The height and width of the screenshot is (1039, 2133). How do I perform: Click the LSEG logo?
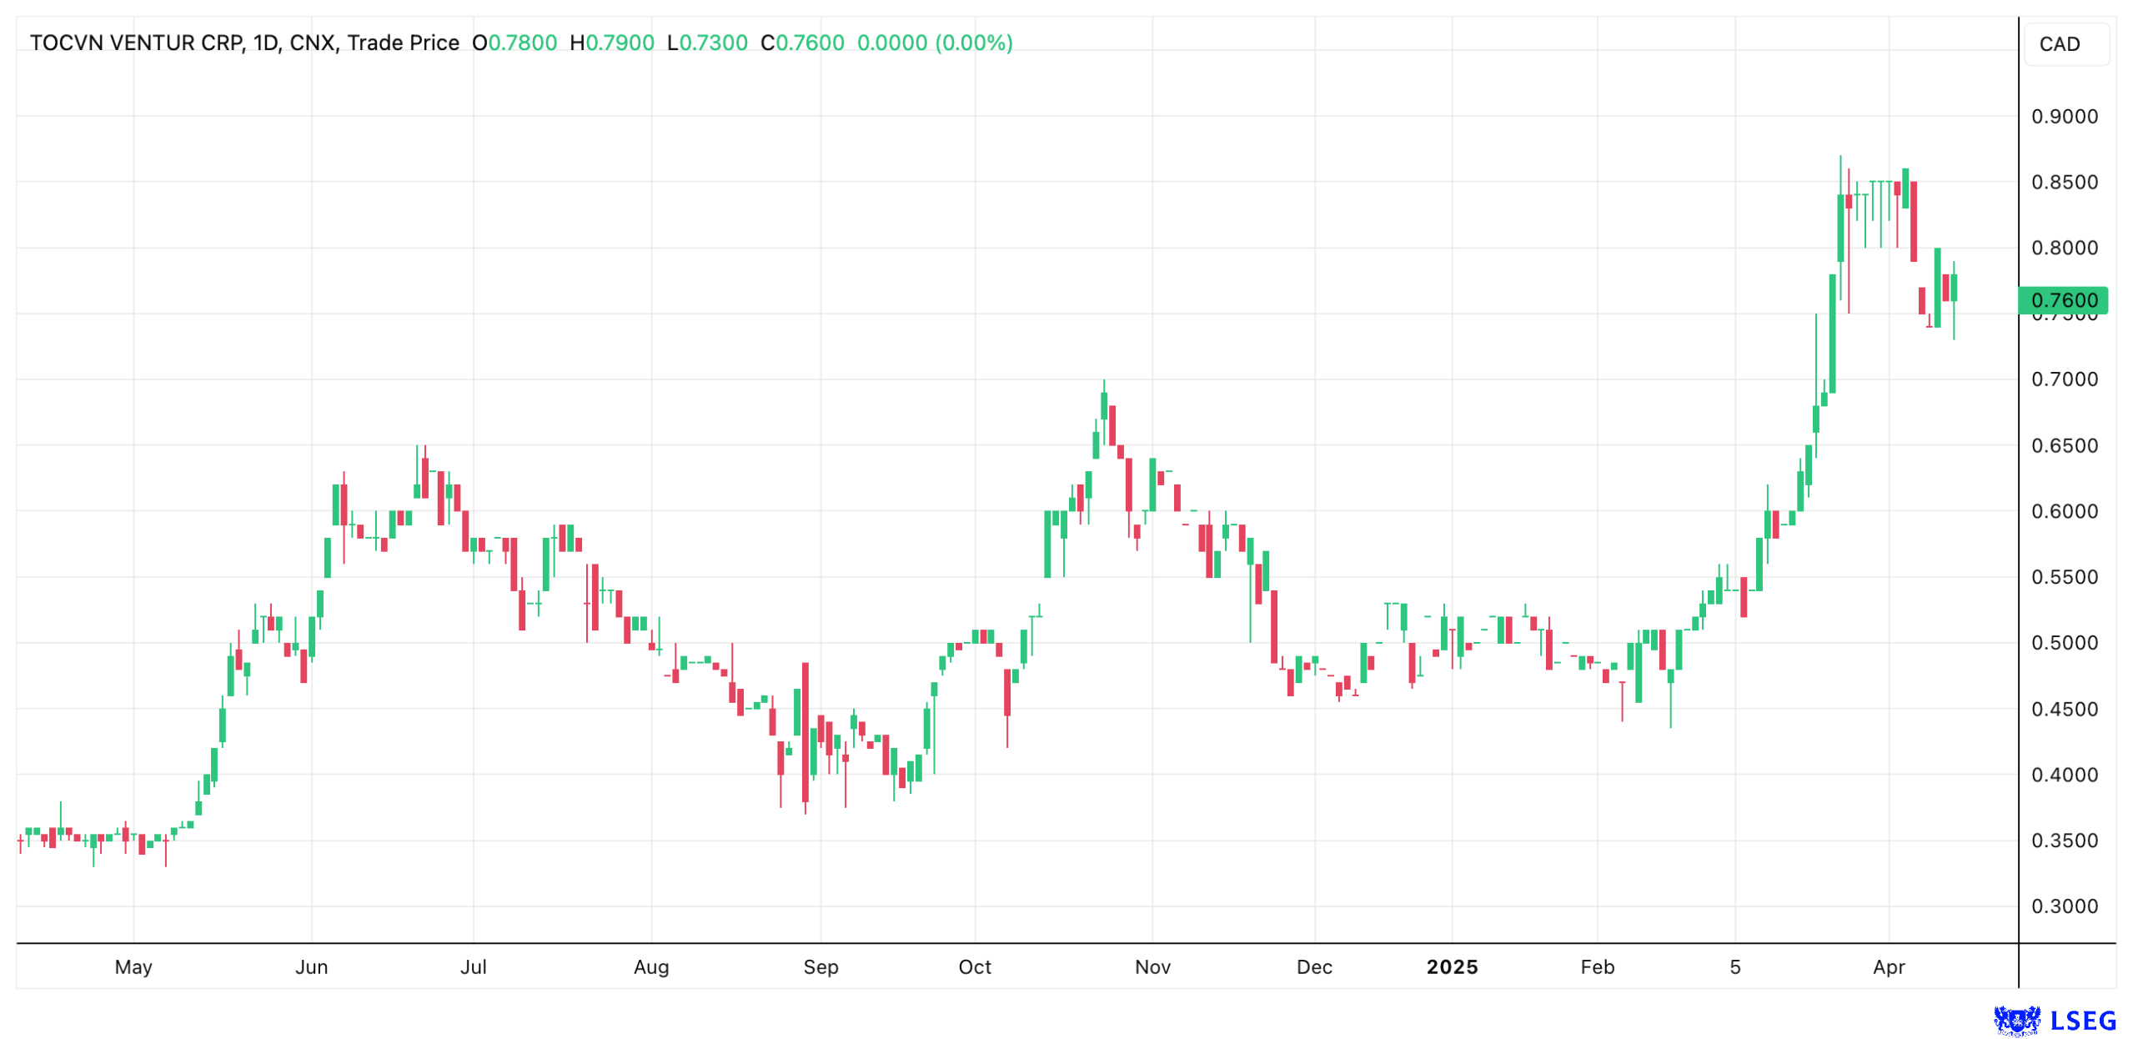2054,1019
